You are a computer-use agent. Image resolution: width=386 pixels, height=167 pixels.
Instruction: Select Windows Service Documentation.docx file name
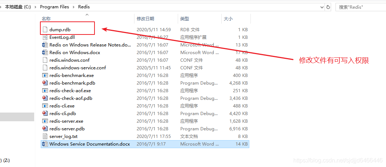pos(90,144)
